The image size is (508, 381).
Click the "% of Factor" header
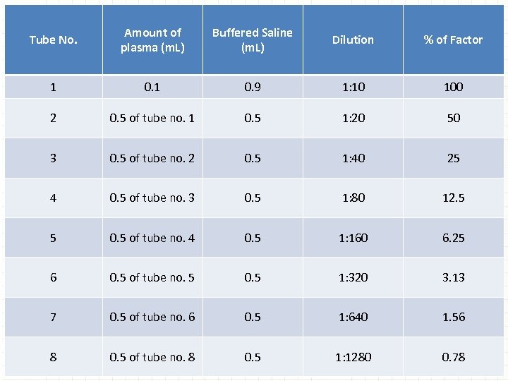pyautogui.click(x=453, y=40)
